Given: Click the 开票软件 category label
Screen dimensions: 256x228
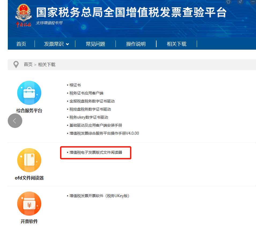Looking at the screenshot, I should [29, 221].
